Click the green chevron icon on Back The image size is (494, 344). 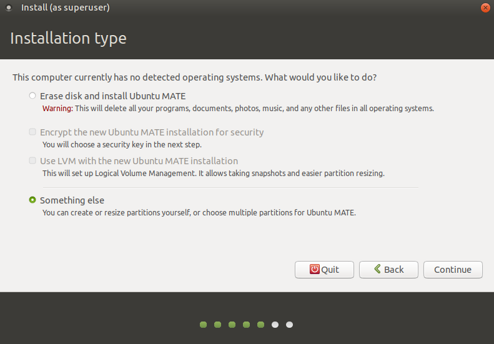[x=377, y=268]
